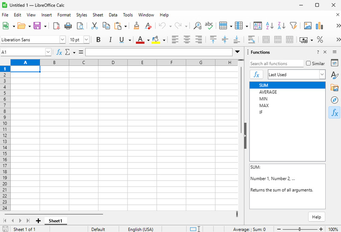Expand the formula bar
The image size is (341, 232).
[x=237, y=52]
